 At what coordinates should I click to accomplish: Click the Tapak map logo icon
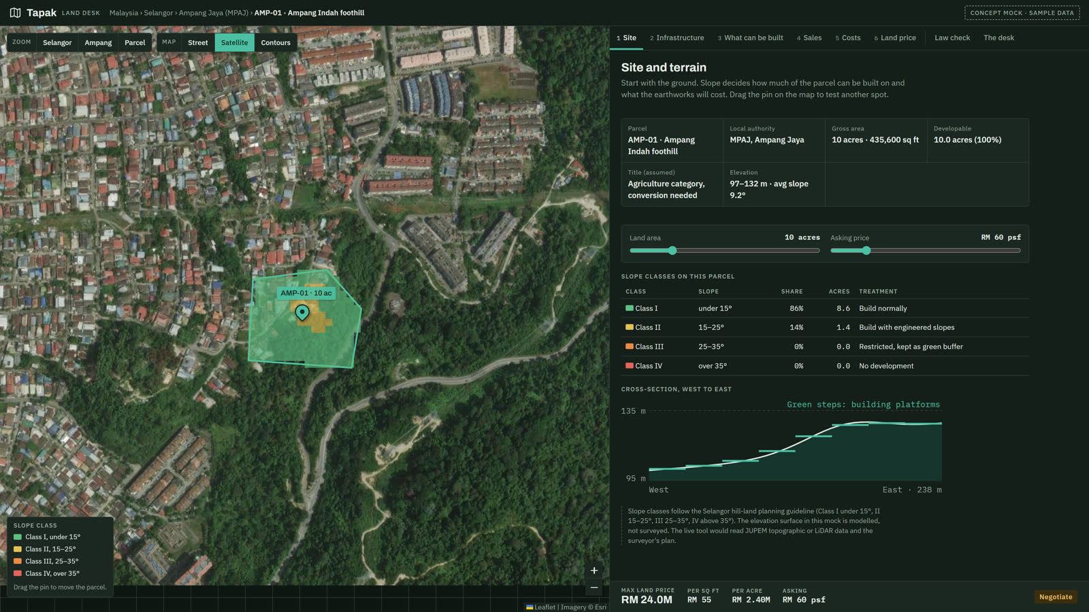[15, 13]
